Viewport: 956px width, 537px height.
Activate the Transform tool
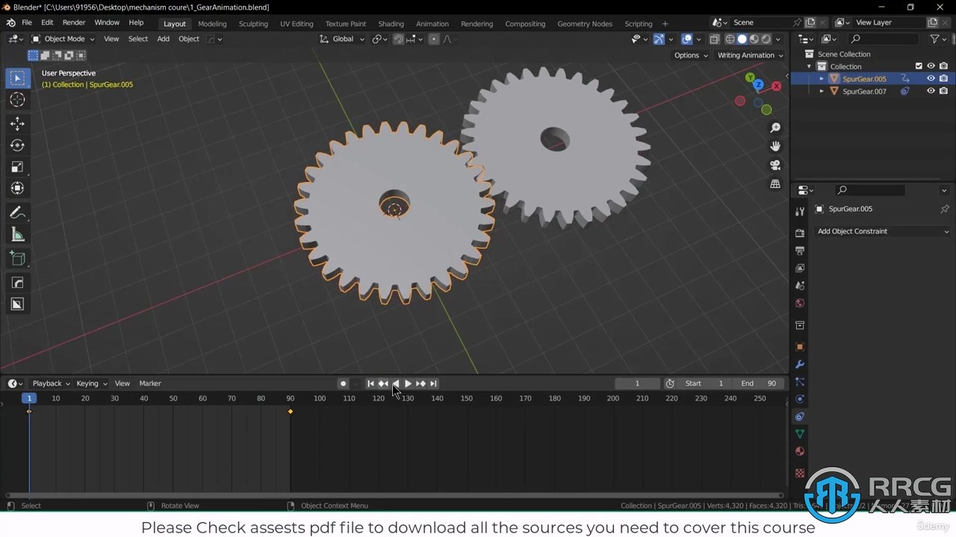coord(18,189)
